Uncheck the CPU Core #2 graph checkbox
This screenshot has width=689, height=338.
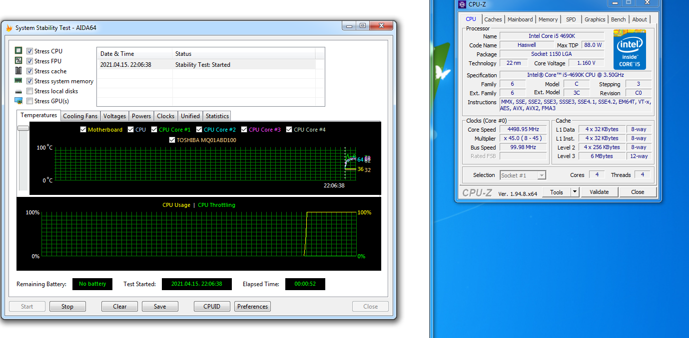click(199, 130)
